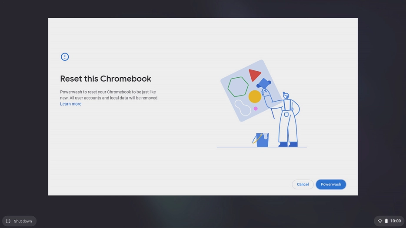
Task: Click the Wi-Fi icon in the status tray
Action: point(380,221)
